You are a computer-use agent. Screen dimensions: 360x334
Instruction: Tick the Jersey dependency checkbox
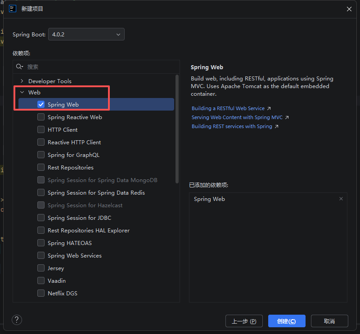[41, 268]
